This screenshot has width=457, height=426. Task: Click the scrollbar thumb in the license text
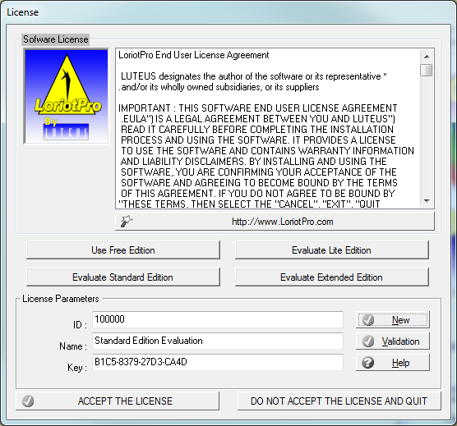[x=427, y=70]
